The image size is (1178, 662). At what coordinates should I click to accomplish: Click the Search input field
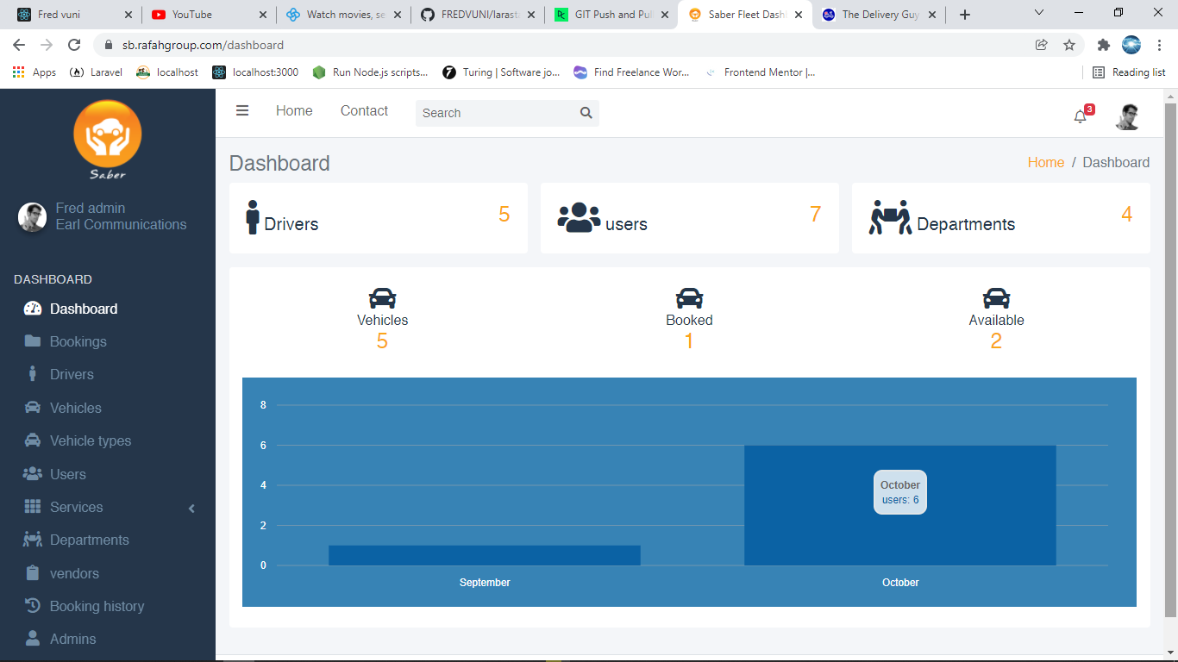click(496, 113)
